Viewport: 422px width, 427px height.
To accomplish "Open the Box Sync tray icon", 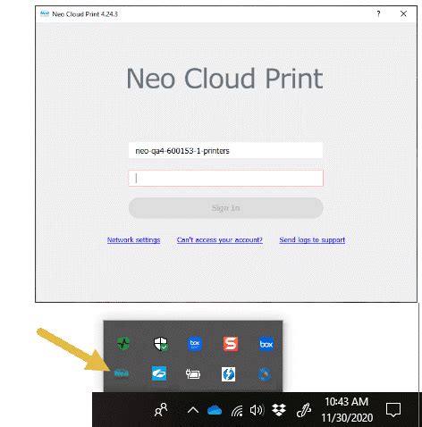I will click(195, 344).
